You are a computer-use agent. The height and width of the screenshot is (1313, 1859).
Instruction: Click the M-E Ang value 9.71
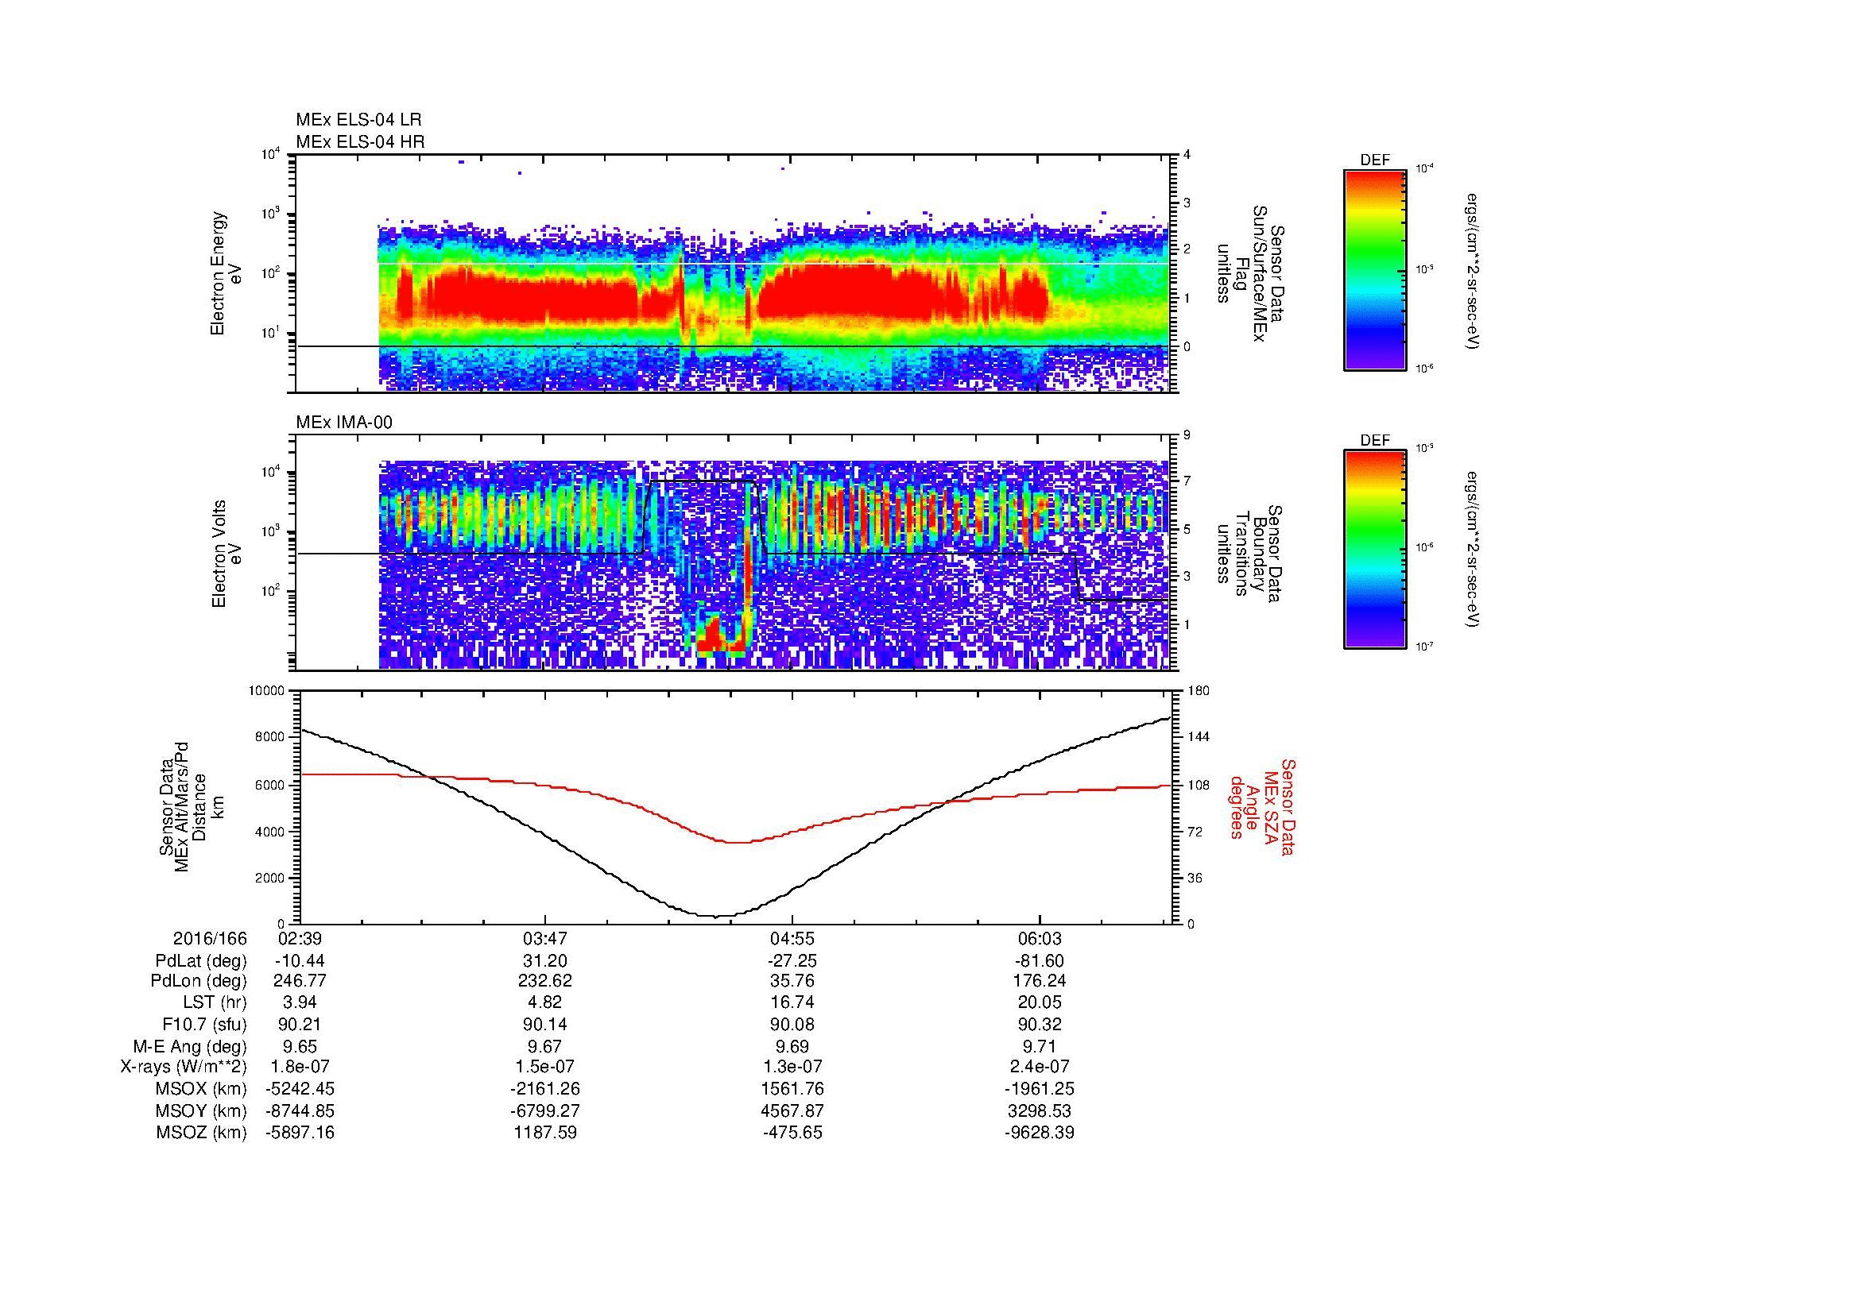point(1039,1046)
